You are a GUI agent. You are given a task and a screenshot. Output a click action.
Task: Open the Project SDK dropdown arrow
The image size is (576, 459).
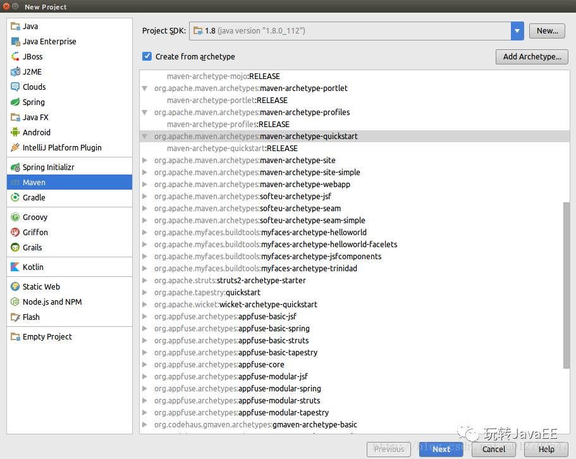pos(517,31)
